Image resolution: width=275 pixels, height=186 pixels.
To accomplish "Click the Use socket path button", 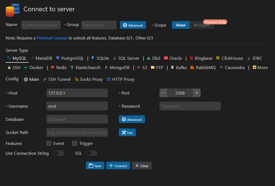I will click(x=127, y=133).
